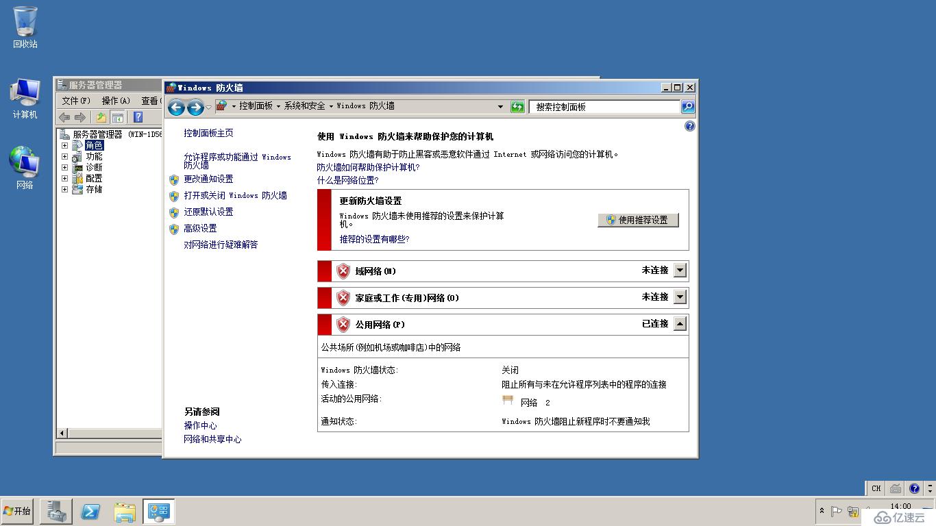
Task: Open the 计算机 desktop icon
Action: tap(25, 99)
